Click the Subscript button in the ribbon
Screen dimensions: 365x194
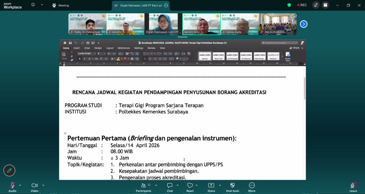[x=102, y=59]
